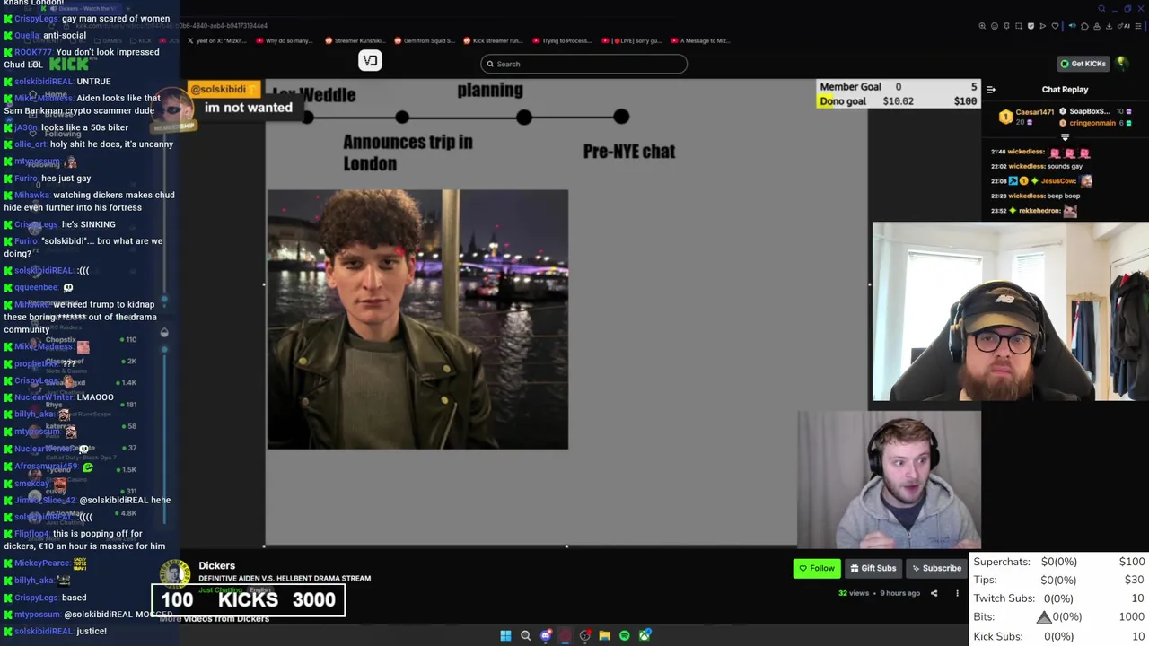Click rekkehedron's username in Chat Replay
This screenshot has width=1149, height=646.
click(1039, 211)
